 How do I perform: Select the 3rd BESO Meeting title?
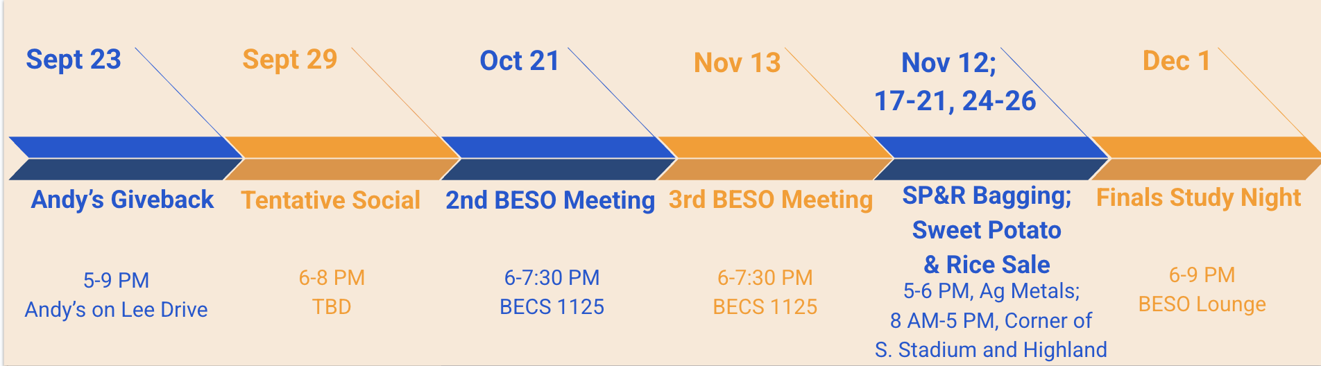[771, 200]
